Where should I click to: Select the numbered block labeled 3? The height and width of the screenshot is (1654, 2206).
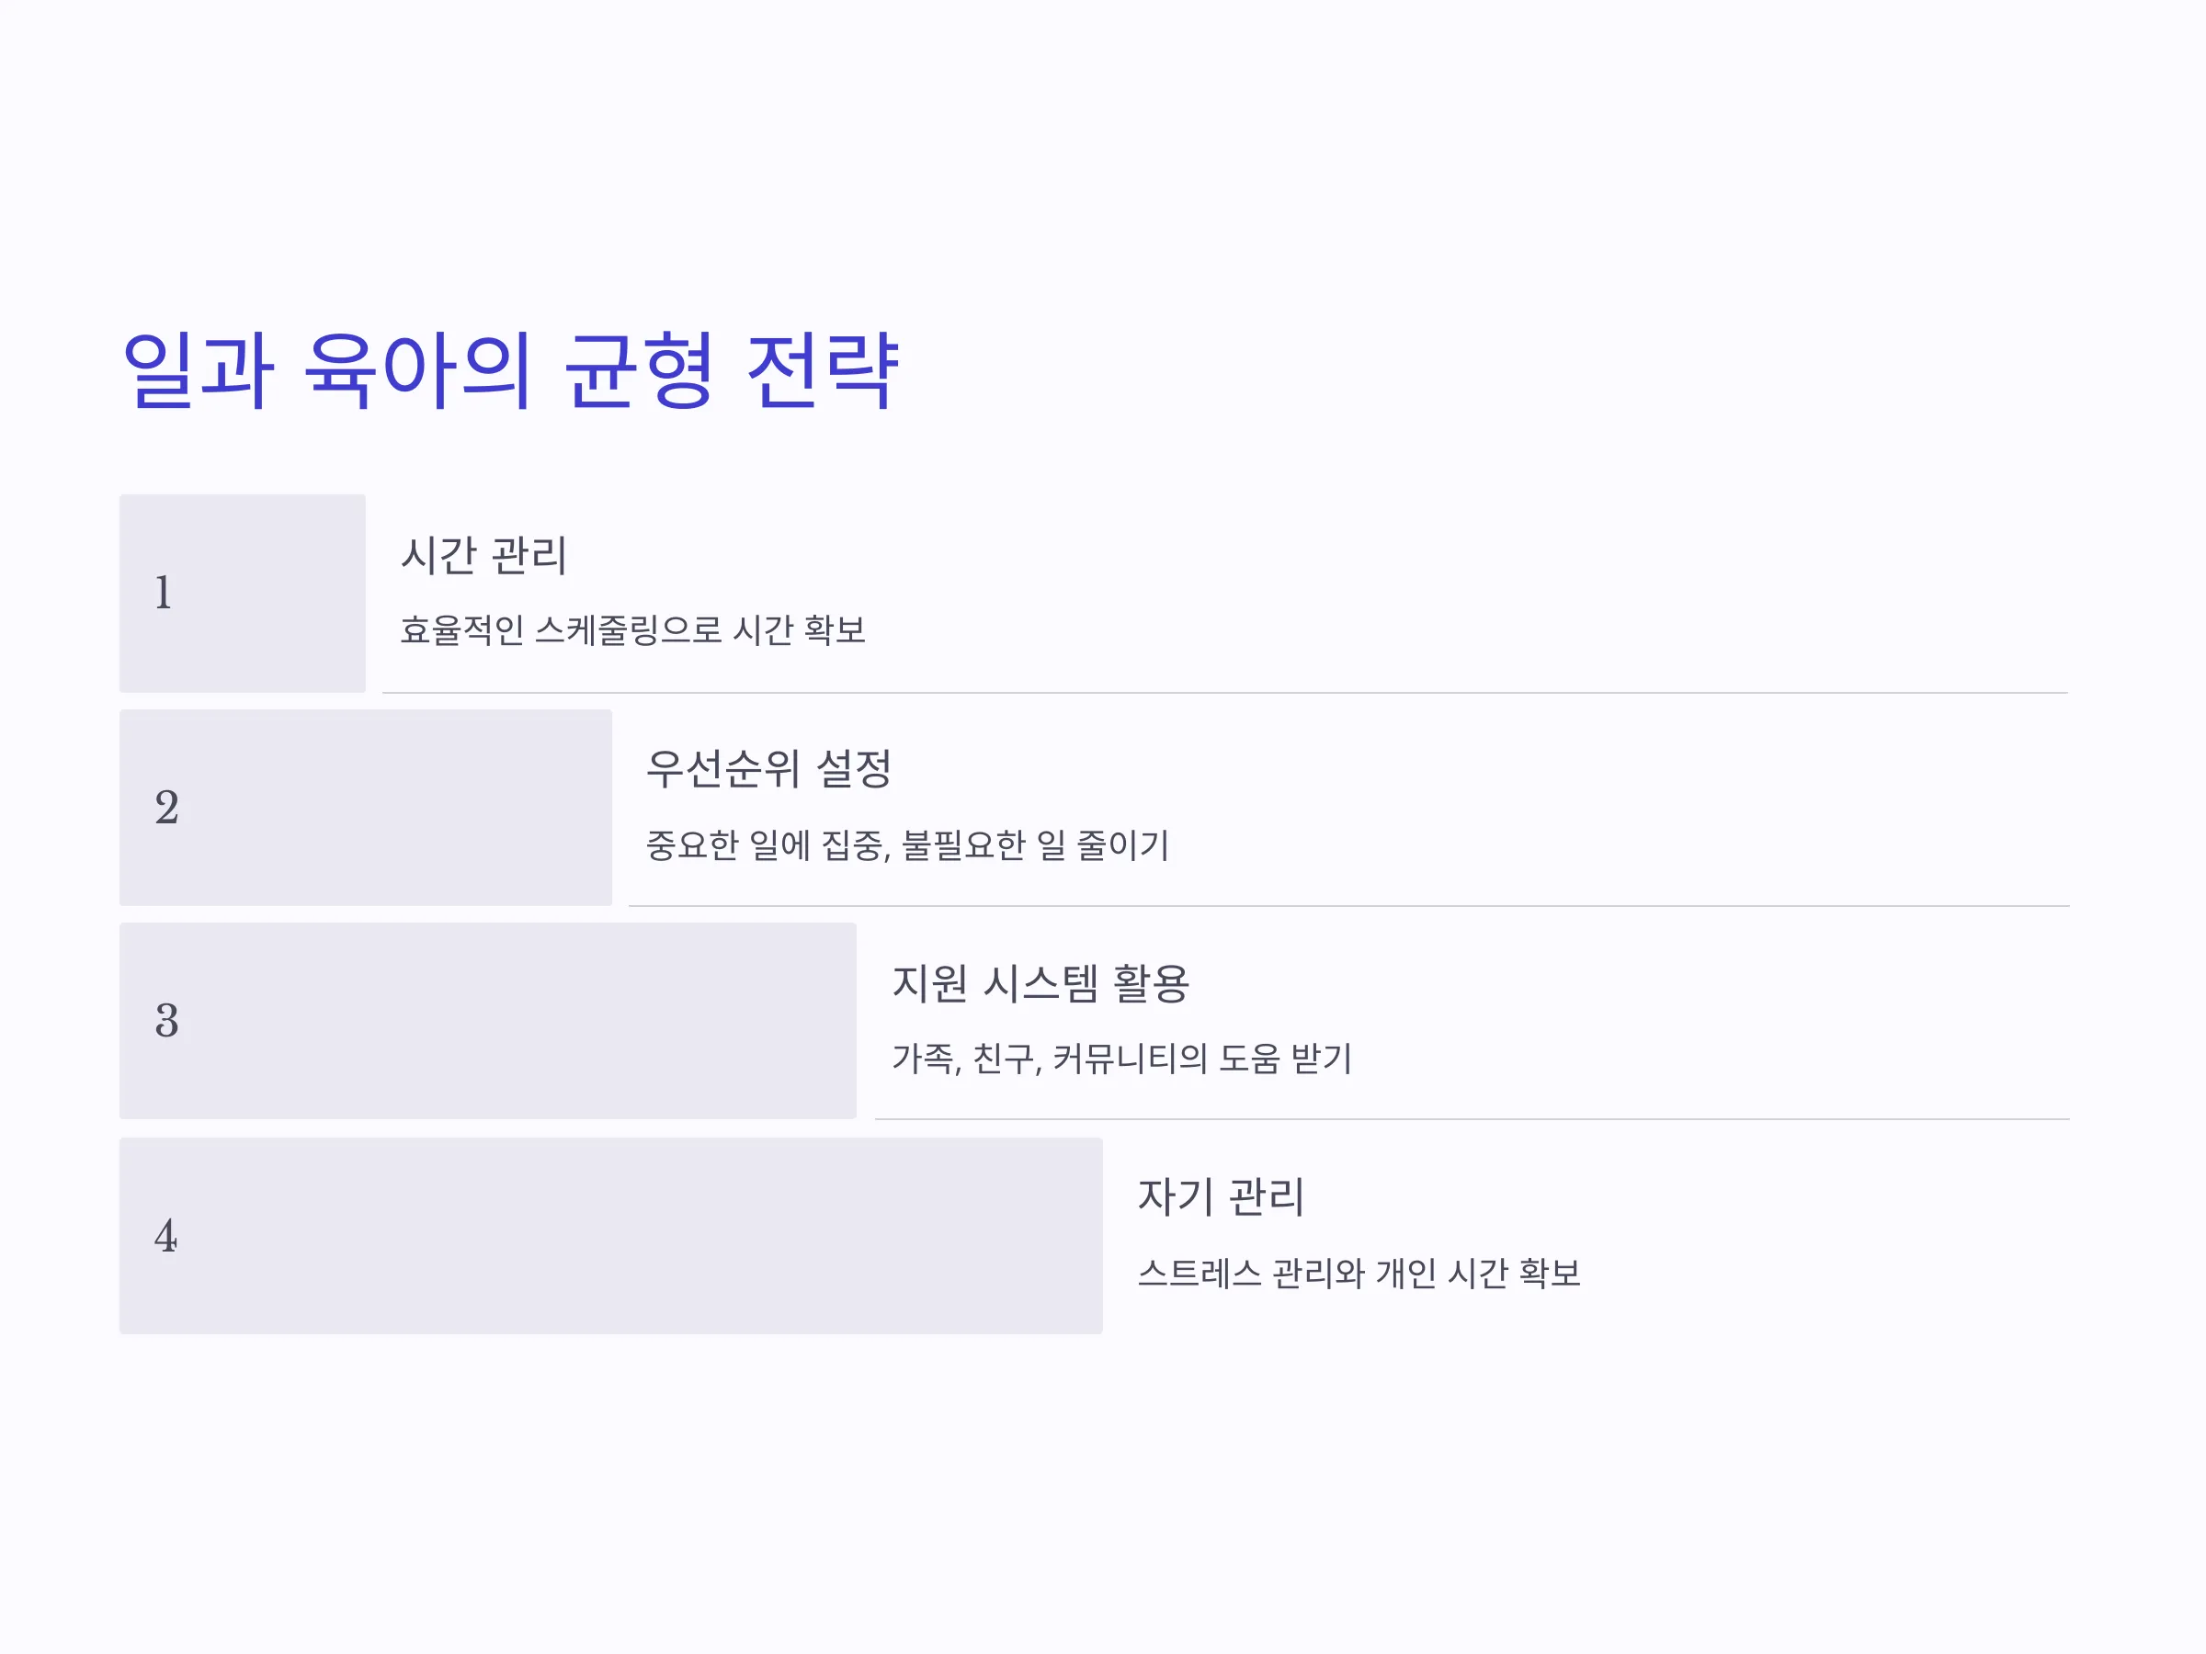tap(488, 1021)
